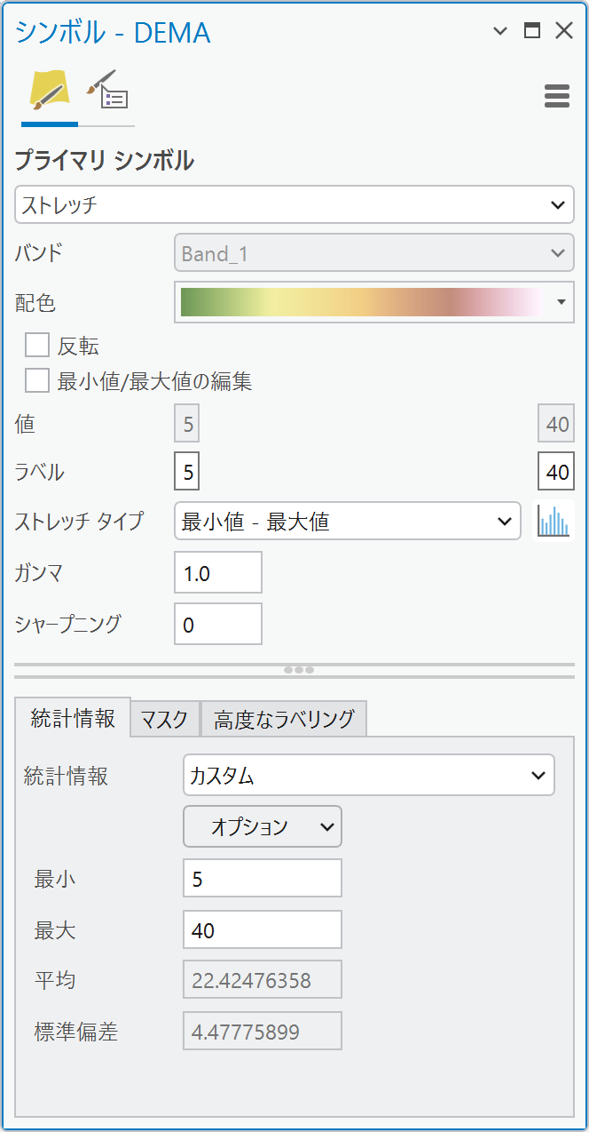Close the シンボル - DEMA pane
The image size is (589, 1132).
coord(564,32)
